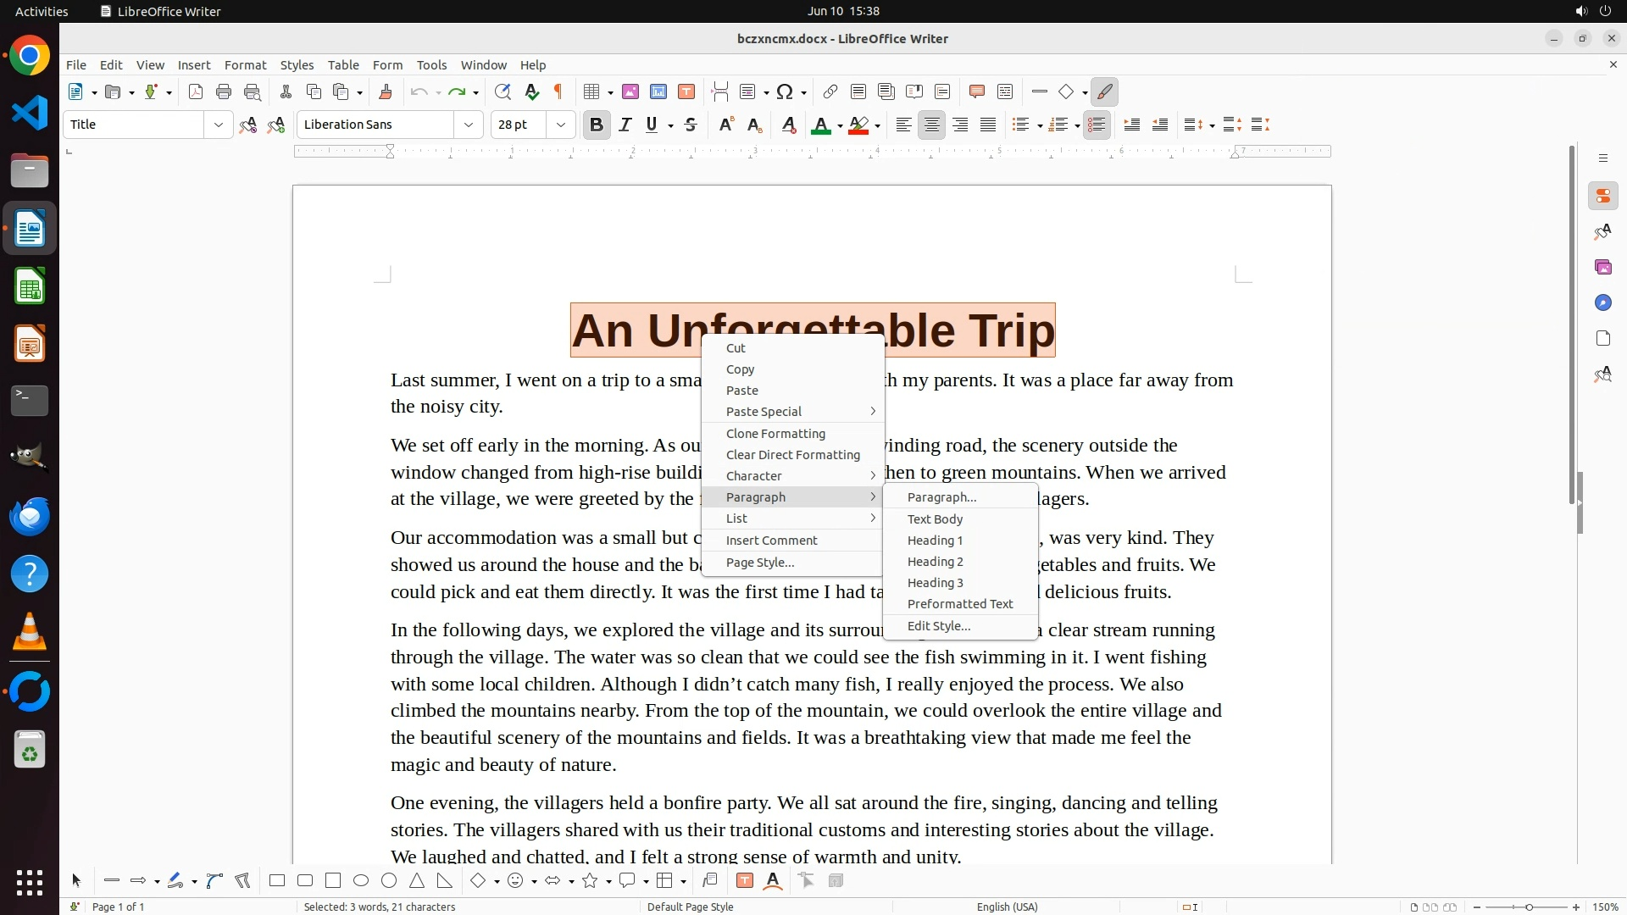Viewport: 1627px width, 915px height.
Task: Open the Liberation Sans font name dropdown
Action: coord(468,125)
